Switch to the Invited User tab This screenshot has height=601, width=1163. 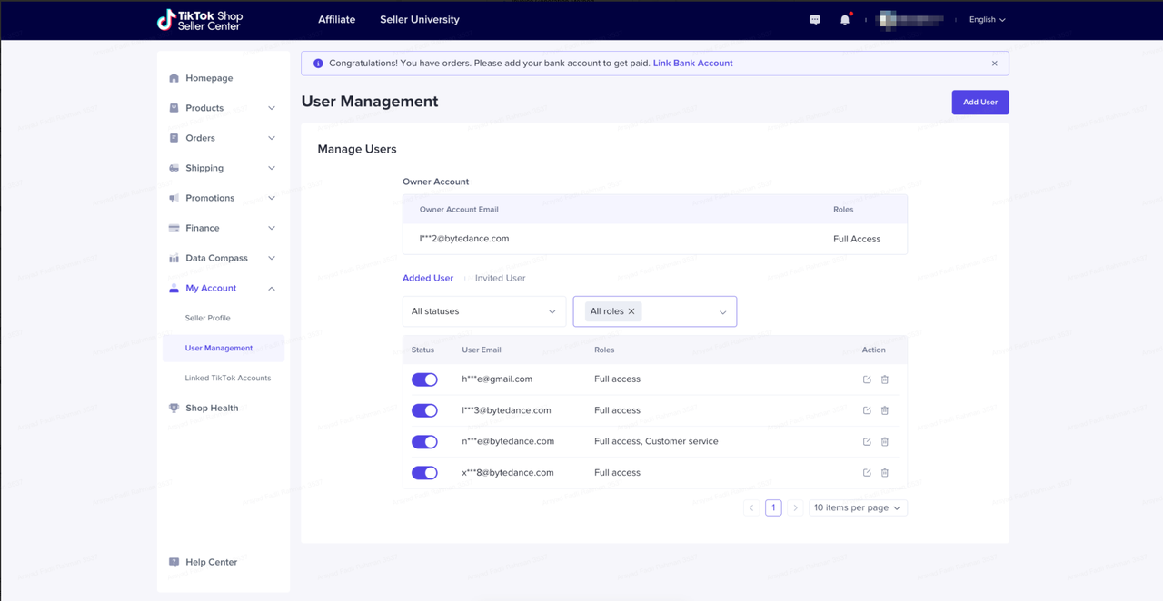[x=500, y=278]
